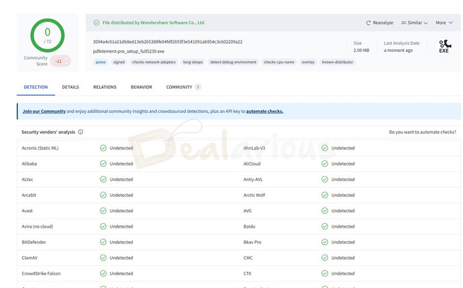Click the BitDefender undetected check icon
Screen dimensions: 463x288
coord(103,242)
